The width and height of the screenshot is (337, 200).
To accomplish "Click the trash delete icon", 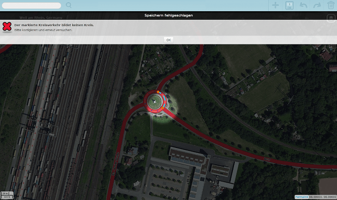I will click(x=330, y=5).
